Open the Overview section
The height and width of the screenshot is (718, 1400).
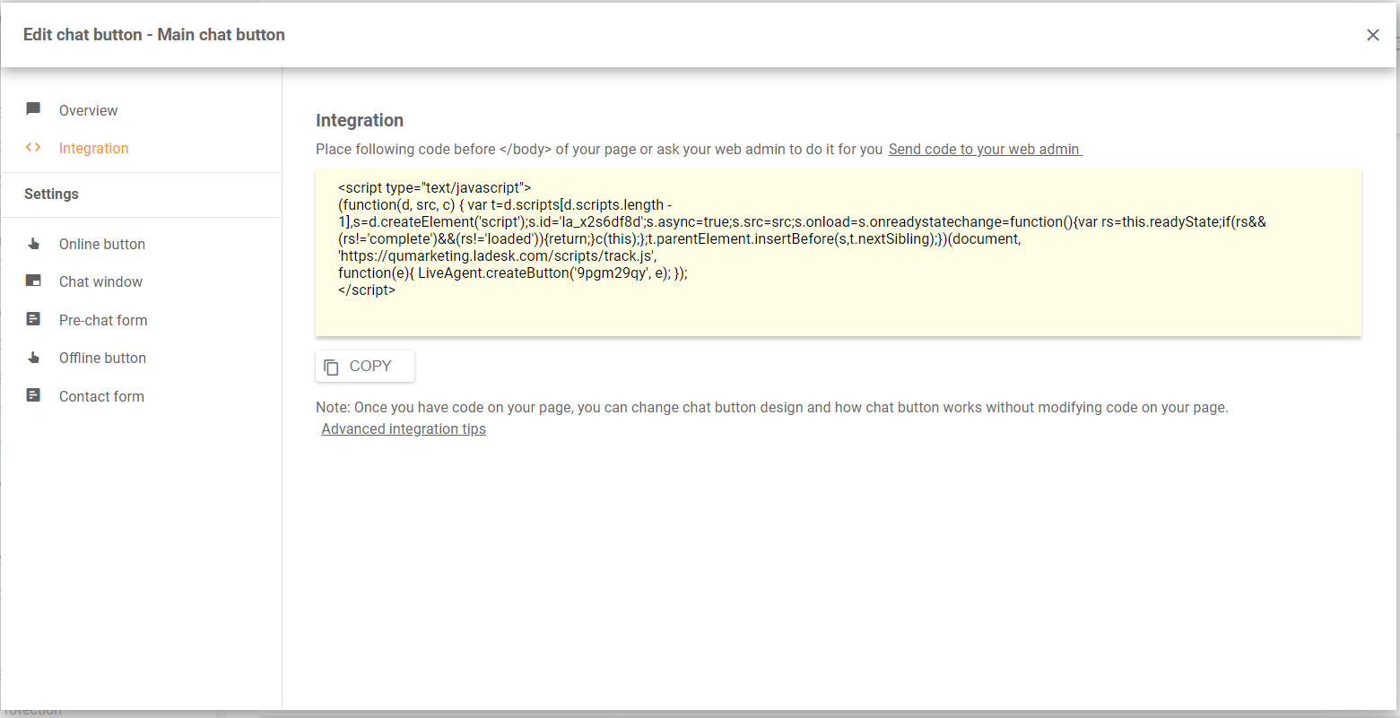coord(88,110)
